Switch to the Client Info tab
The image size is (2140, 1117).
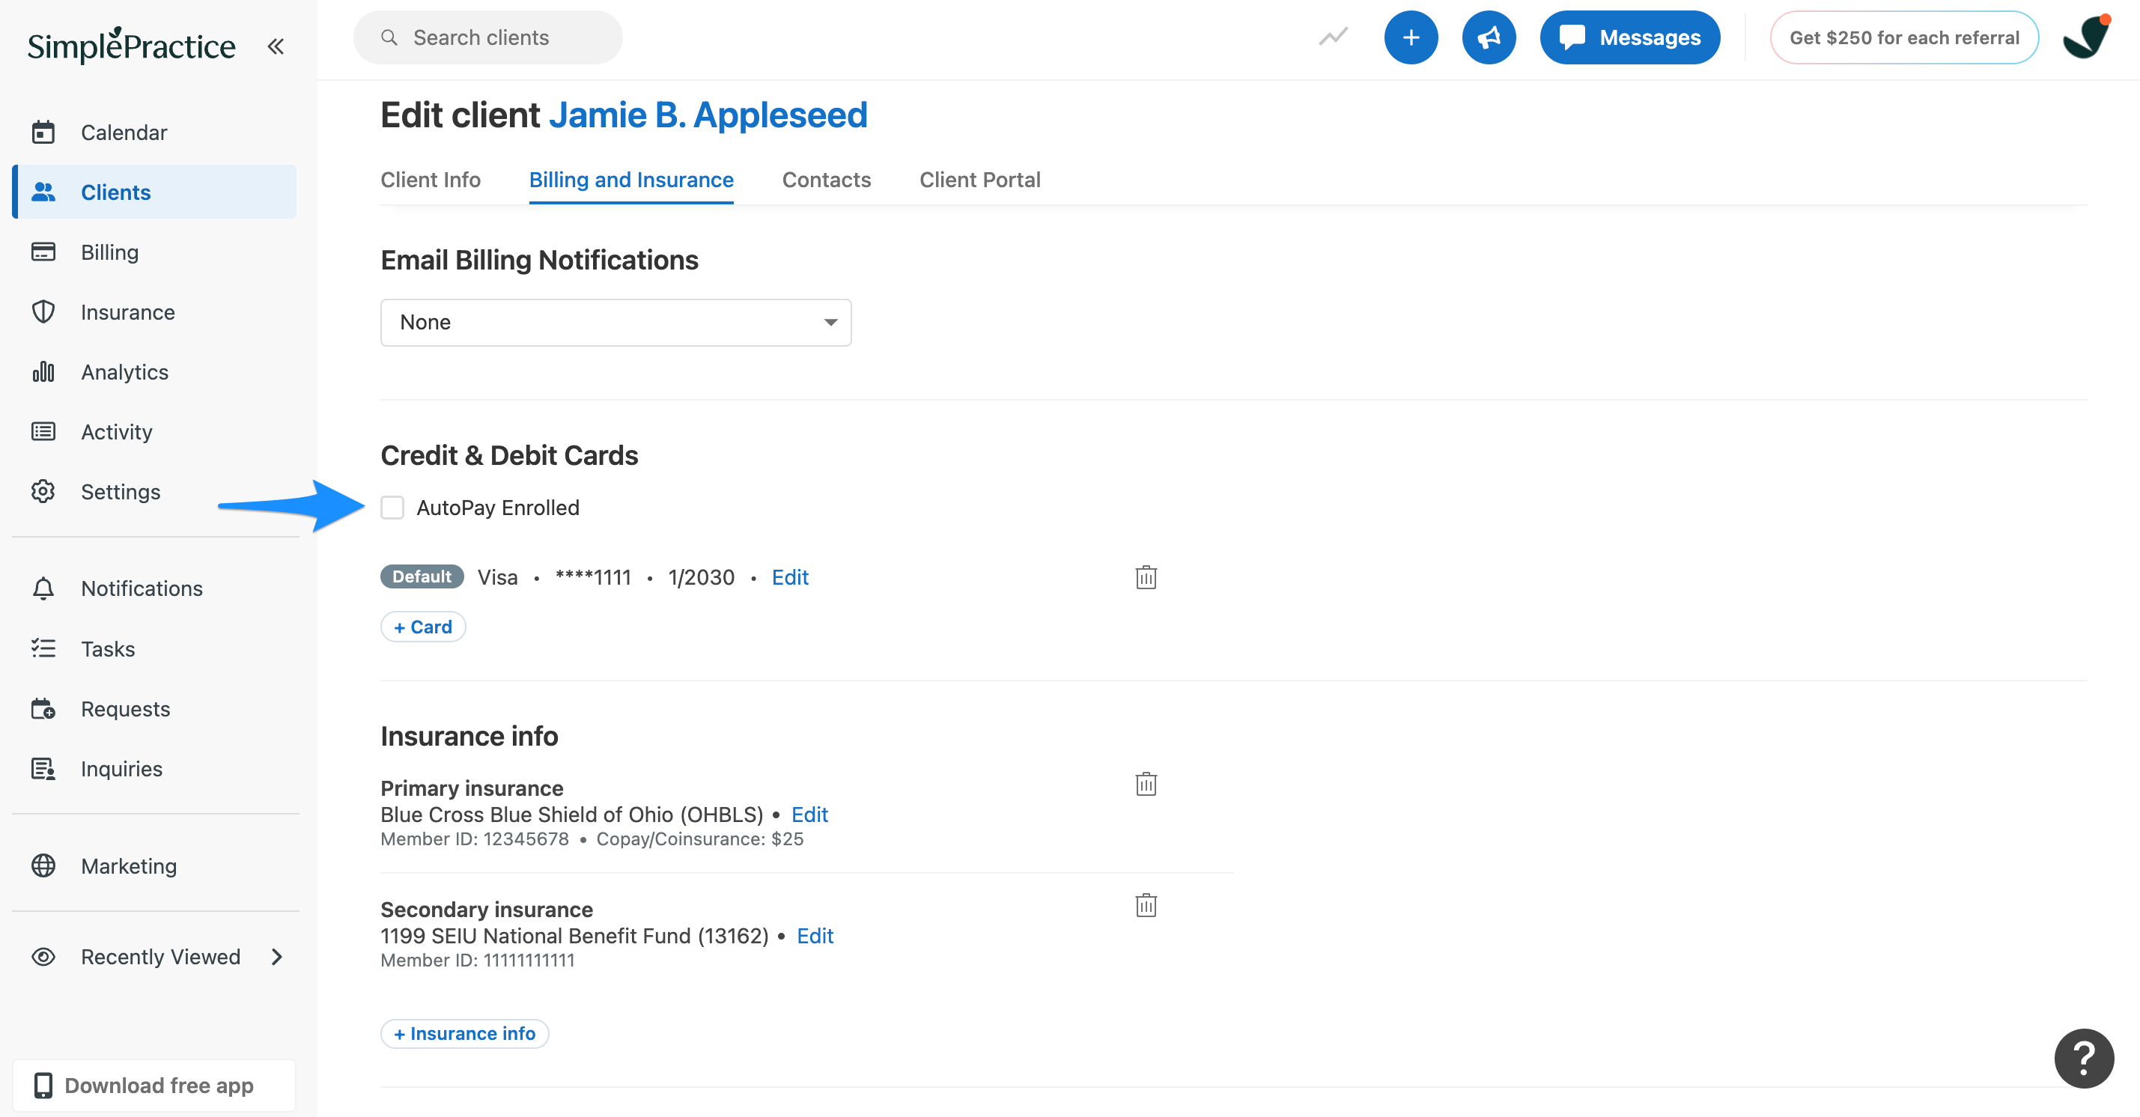tap(431, 180)
